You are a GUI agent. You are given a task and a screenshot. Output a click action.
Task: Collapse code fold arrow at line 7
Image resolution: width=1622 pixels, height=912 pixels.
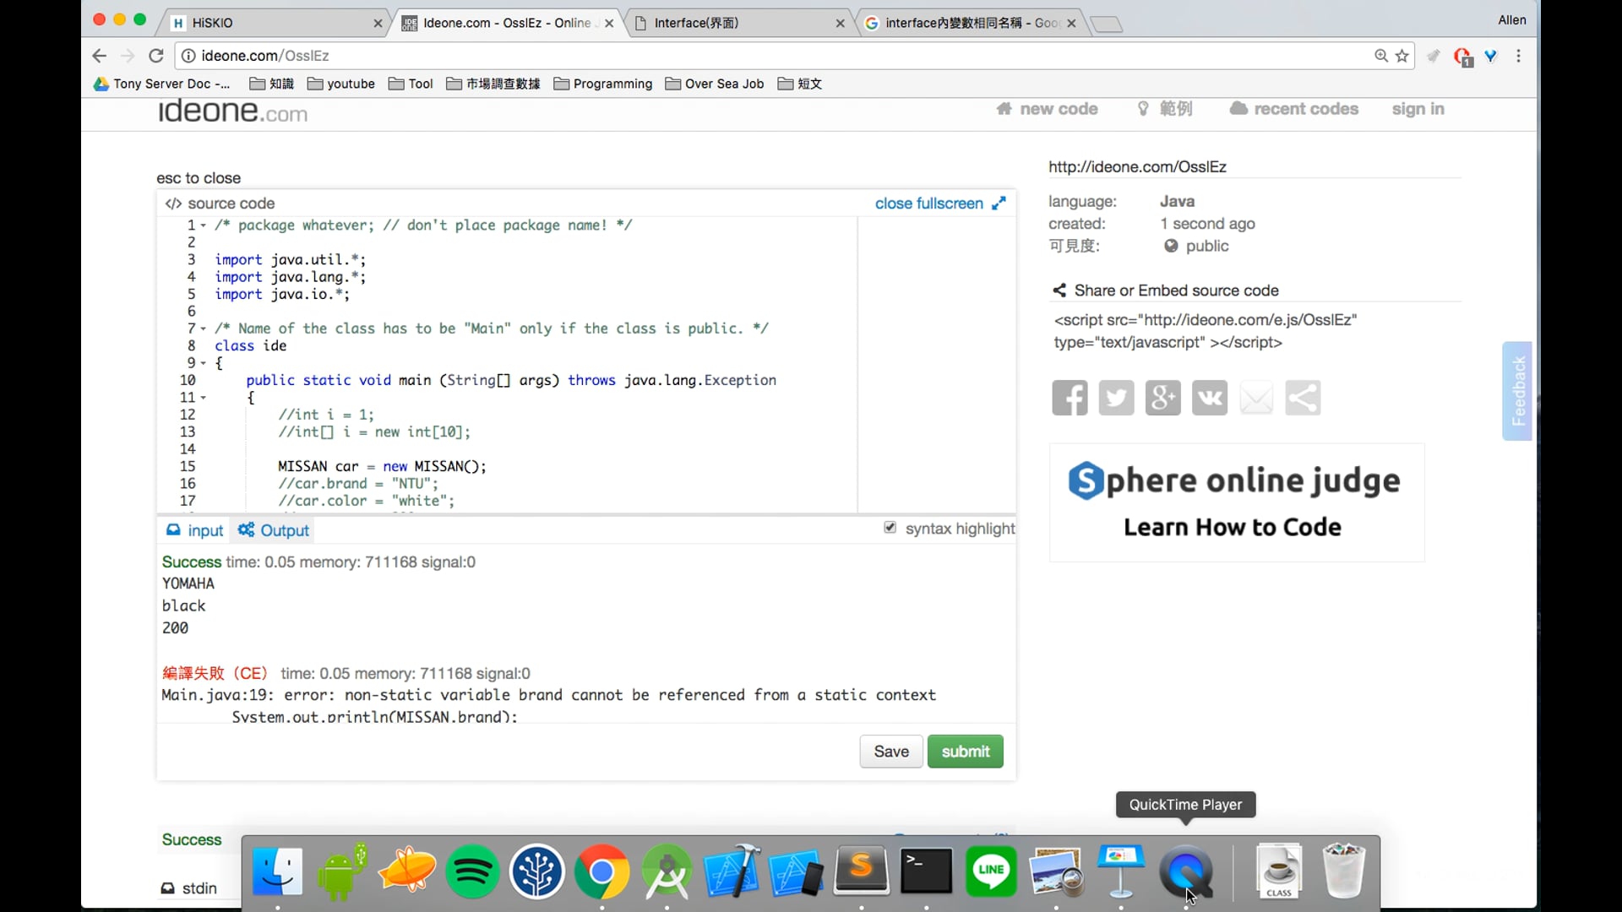204,328
